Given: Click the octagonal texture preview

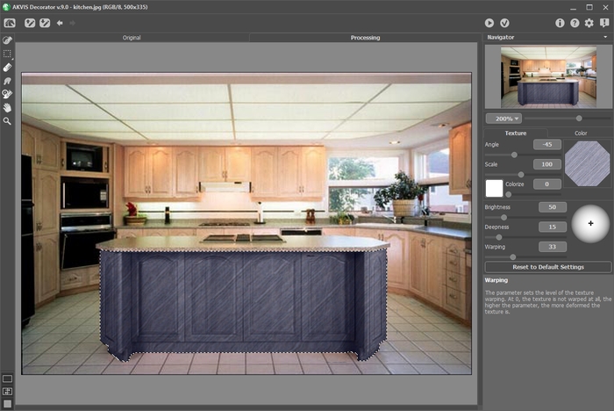Looking at the screenshot, I should click(x=587, y=163).
